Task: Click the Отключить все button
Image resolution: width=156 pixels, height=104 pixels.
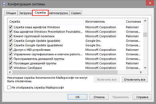Action: (135, 80)
